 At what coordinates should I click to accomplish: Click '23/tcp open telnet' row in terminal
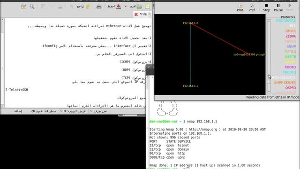(169, 145)
